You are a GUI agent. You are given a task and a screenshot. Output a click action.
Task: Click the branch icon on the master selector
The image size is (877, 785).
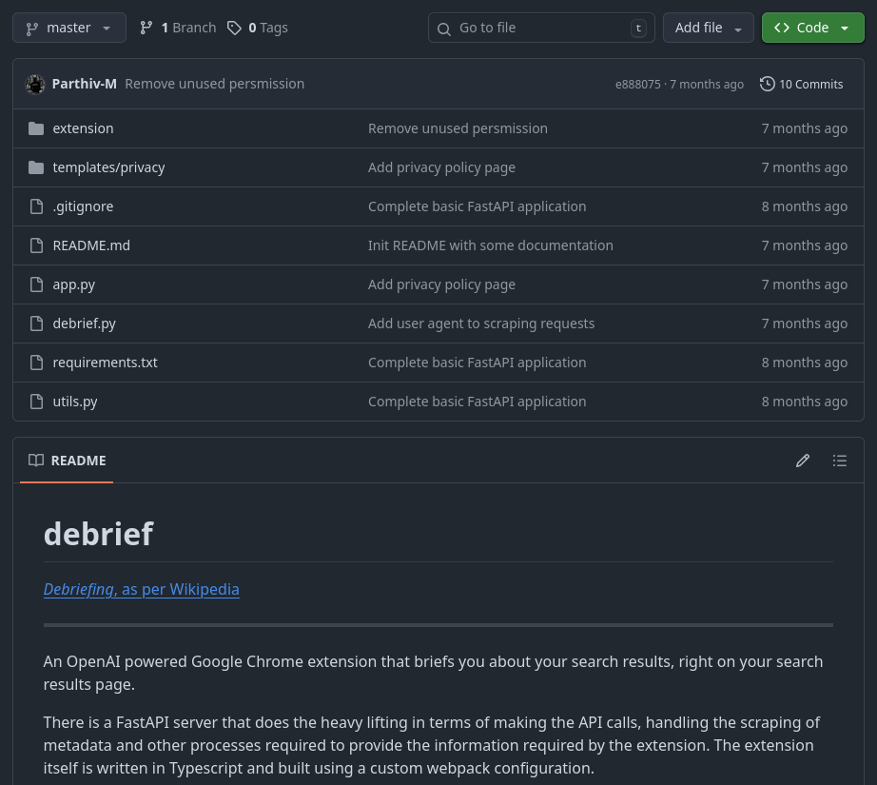[31, 27]
